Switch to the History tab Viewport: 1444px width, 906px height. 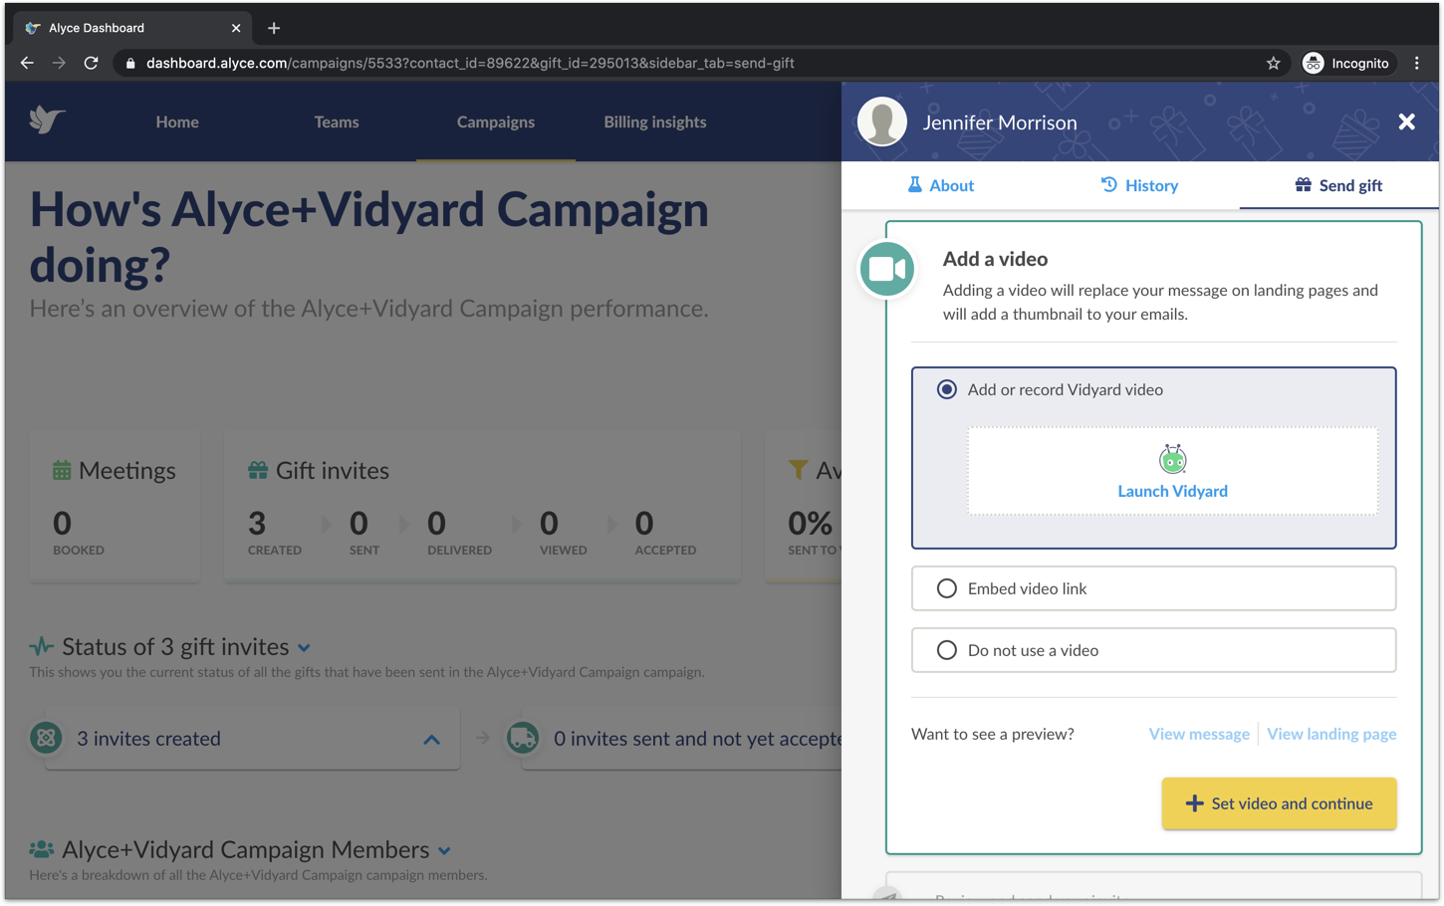1139,185
